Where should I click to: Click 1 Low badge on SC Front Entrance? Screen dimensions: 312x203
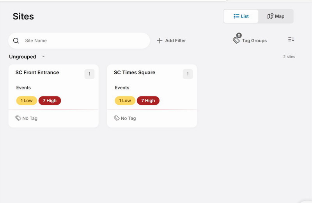pos(27,101)
